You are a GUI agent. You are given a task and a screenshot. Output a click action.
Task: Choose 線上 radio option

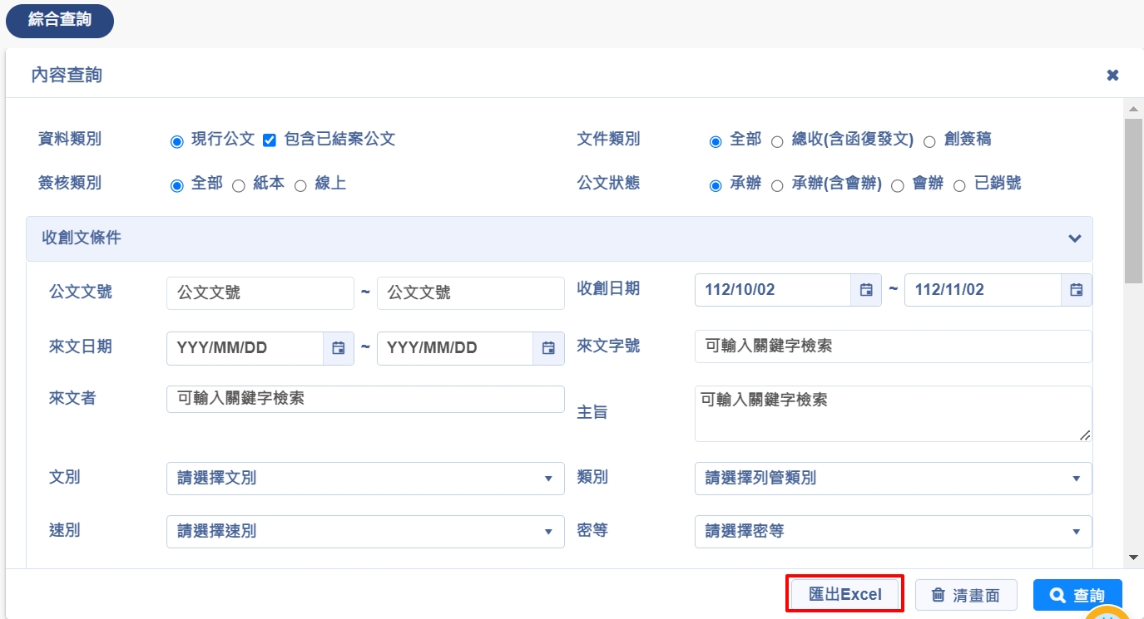point(300,186)
